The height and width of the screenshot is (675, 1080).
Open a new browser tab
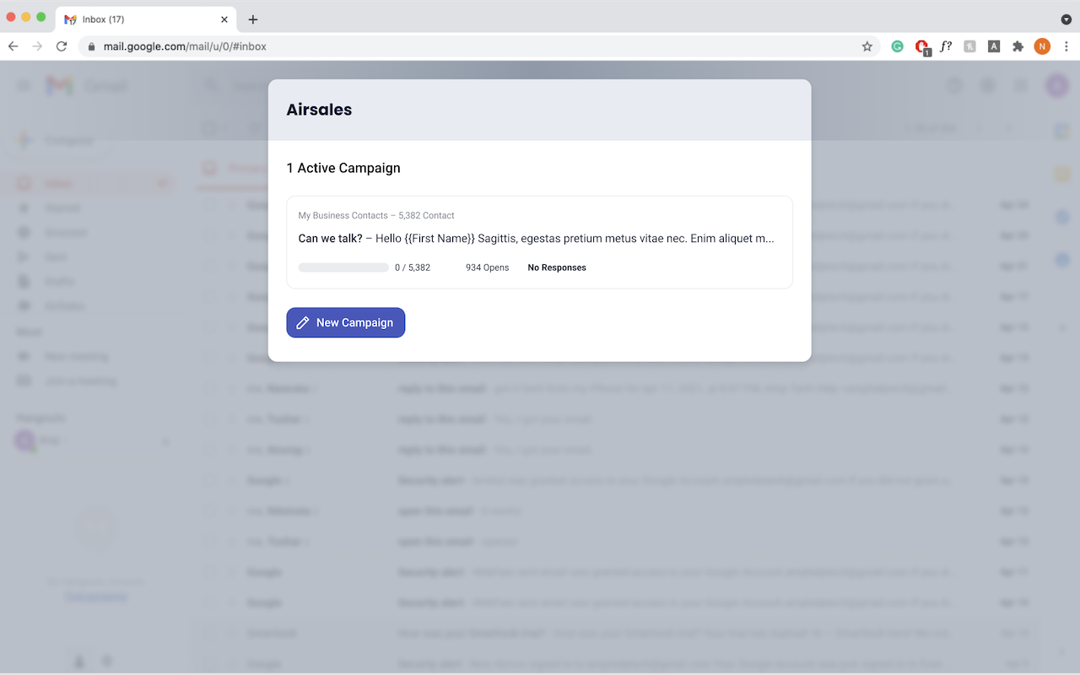[253, 19]
